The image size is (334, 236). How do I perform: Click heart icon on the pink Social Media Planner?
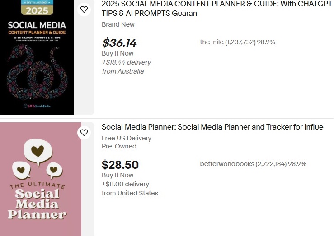[x=84, y=132]
